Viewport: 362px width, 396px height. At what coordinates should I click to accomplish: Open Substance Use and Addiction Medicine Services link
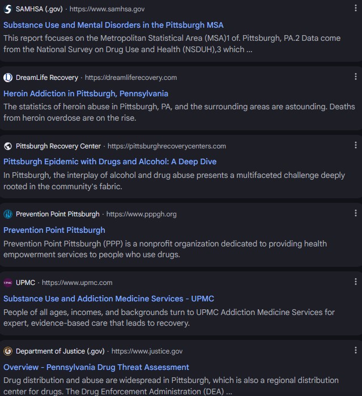tap(109, 299)
